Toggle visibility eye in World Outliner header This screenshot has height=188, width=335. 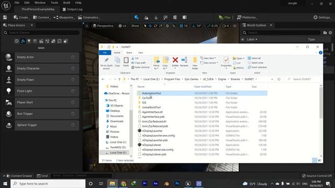(x=242, y=40)
